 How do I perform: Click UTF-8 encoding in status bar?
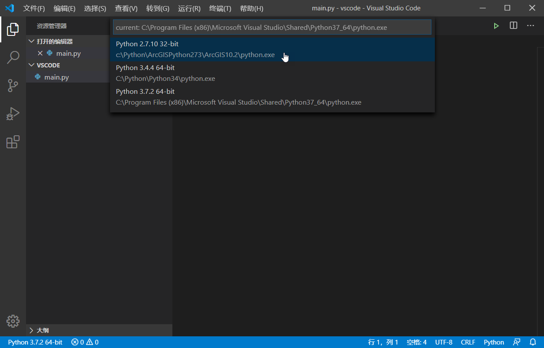(444, 342)
